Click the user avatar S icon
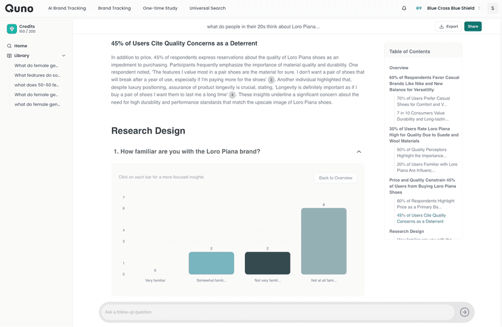 (x=492, y=8)
